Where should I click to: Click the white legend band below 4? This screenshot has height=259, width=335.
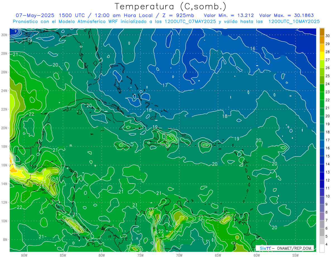322,248
